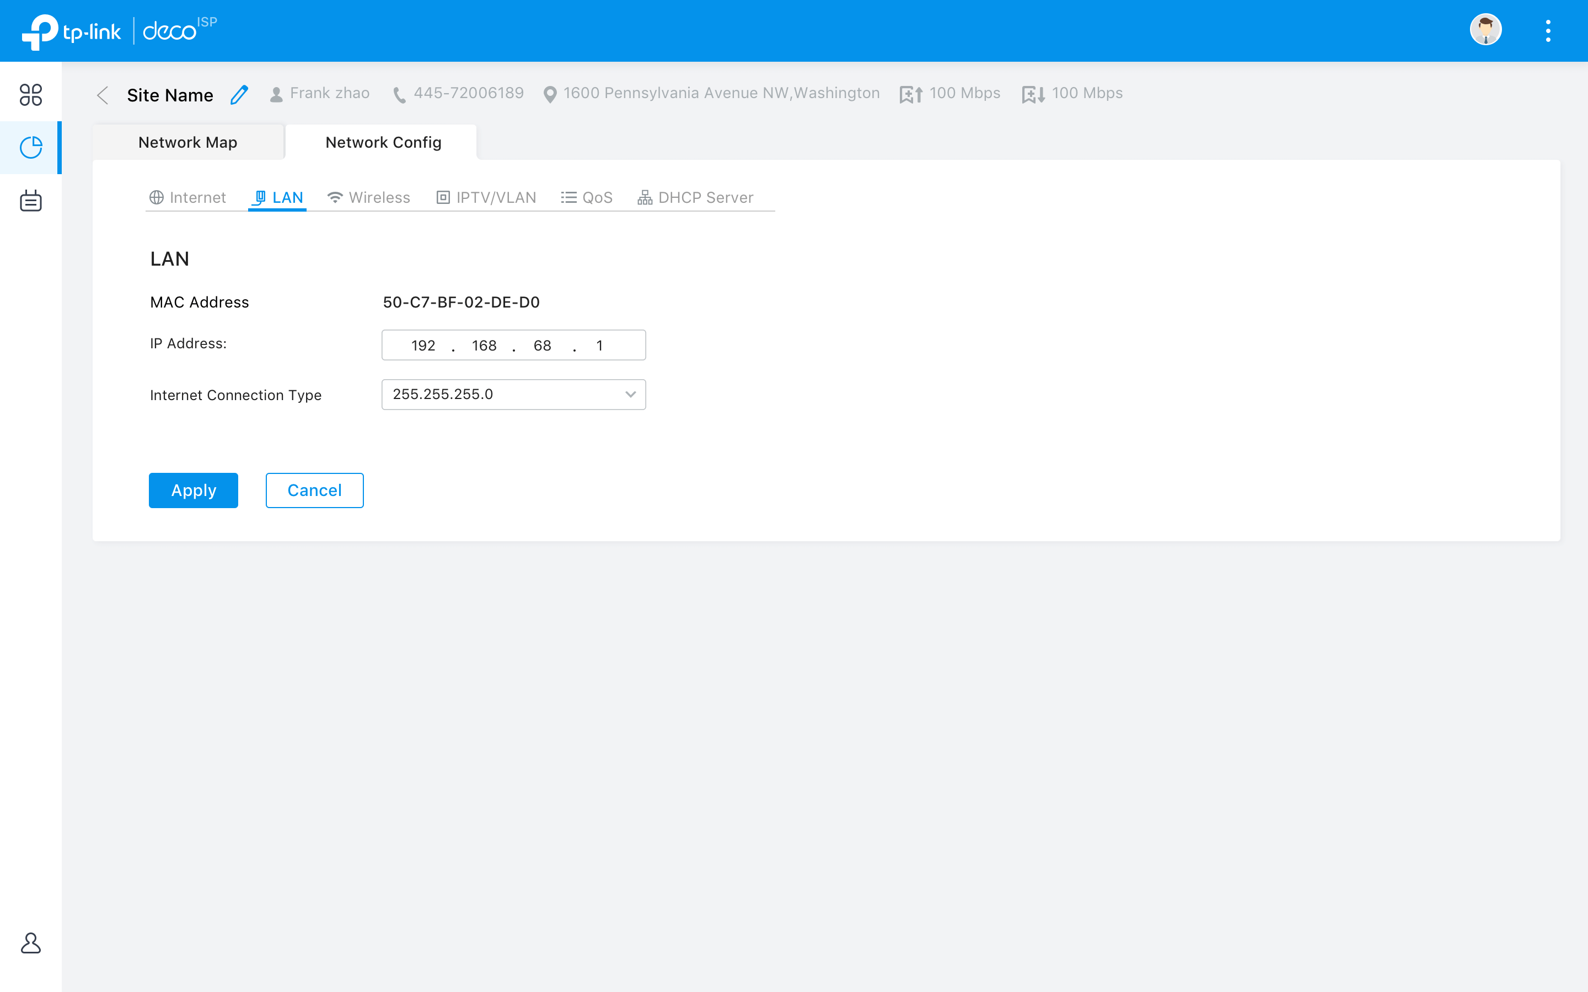
Task: Click the upload speed icon
Action: click(911, 95)
